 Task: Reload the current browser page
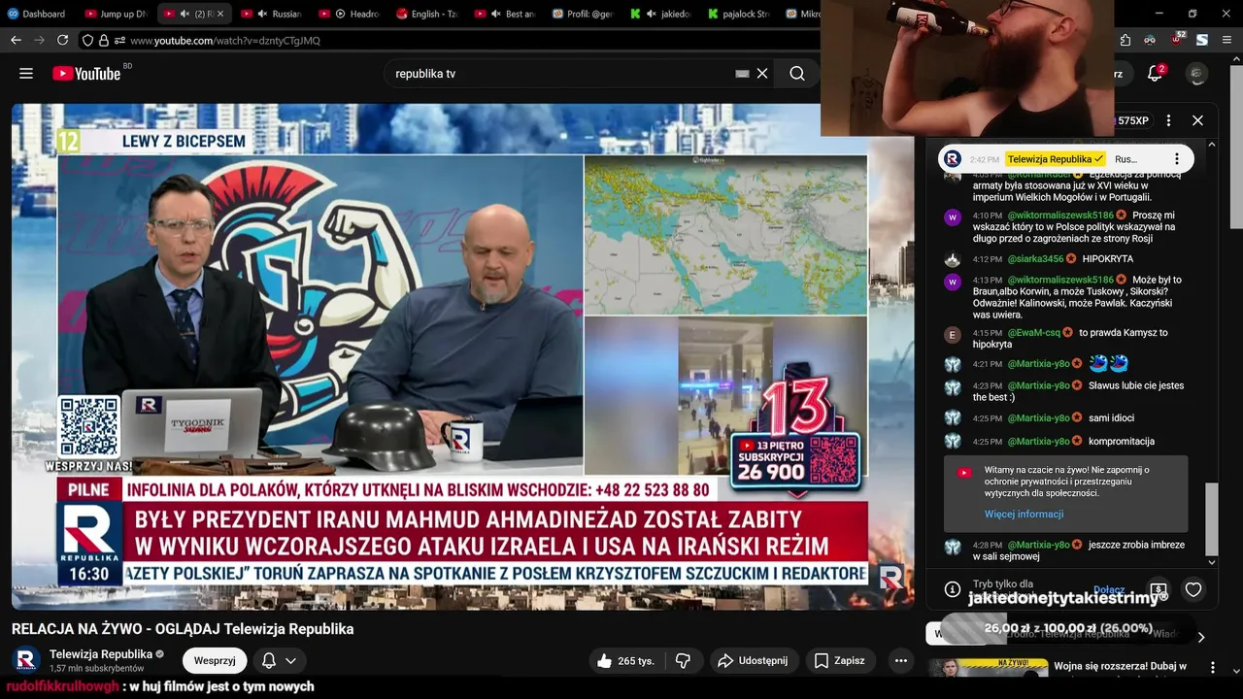coord(62,40)
